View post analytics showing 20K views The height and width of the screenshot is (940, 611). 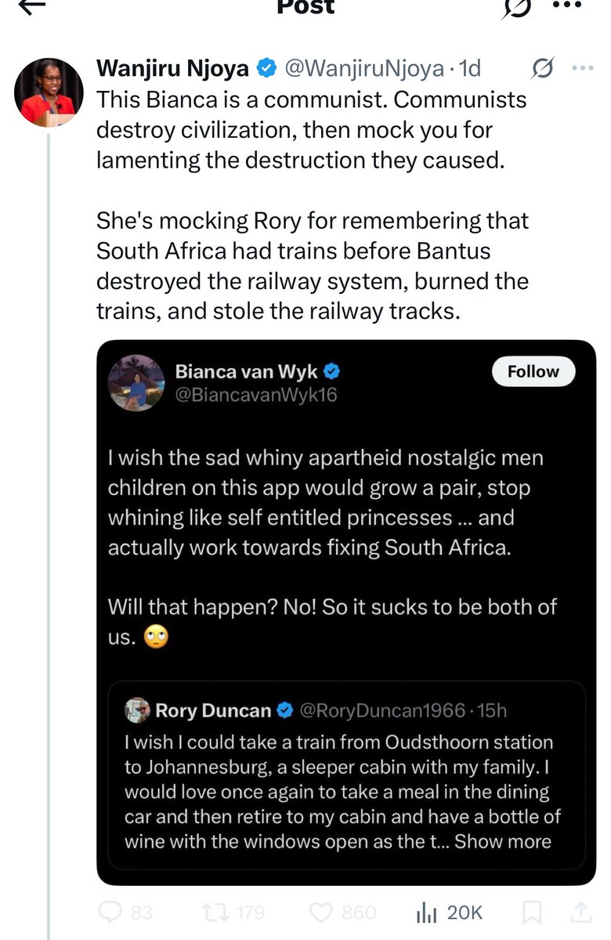(x=450, y=912)
